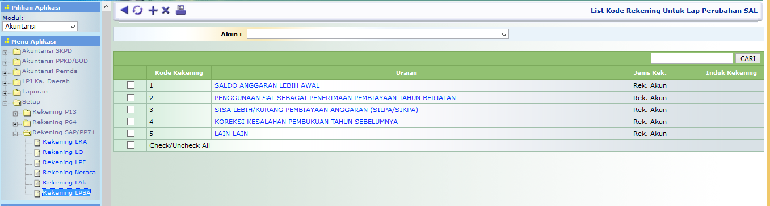Image resolution: width=770 pixels, height=206 pixels.
Task: Open the Akun dropdown list
Action: [x=378, y=35]
